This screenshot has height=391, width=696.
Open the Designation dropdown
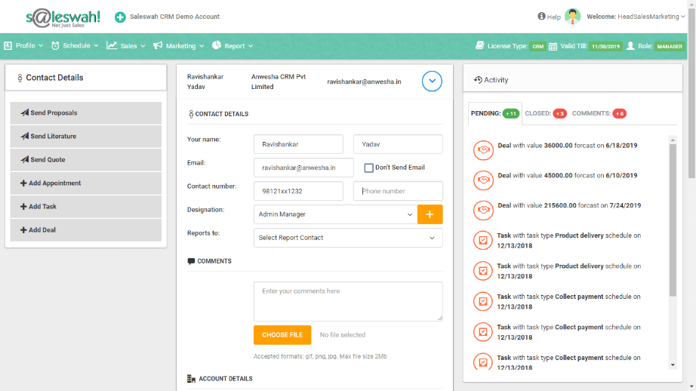[x=336, y=214]
